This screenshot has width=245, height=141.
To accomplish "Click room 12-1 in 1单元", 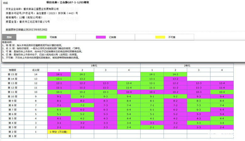I will pyautogui.click(x=59, y=83).
